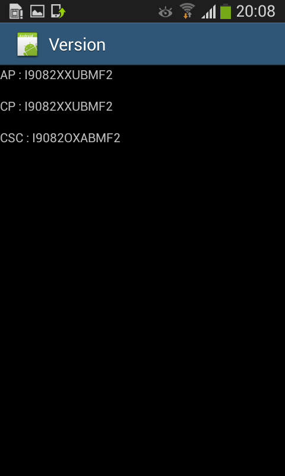Select the I9082OXABMF2 CSC value

tap(77, 138)
